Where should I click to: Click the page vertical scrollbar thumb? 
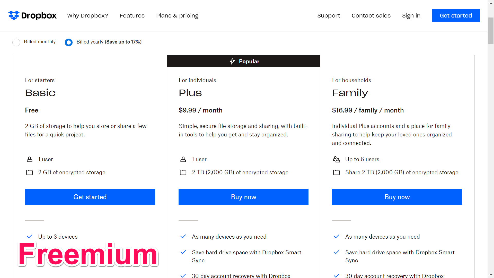(491, 31)
